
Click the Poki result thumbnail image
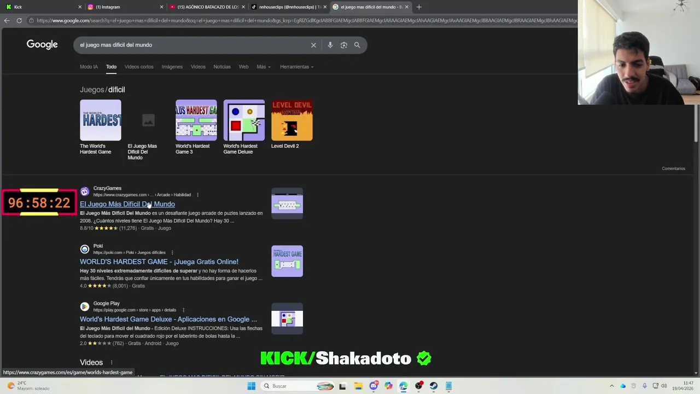click(287, 261)
